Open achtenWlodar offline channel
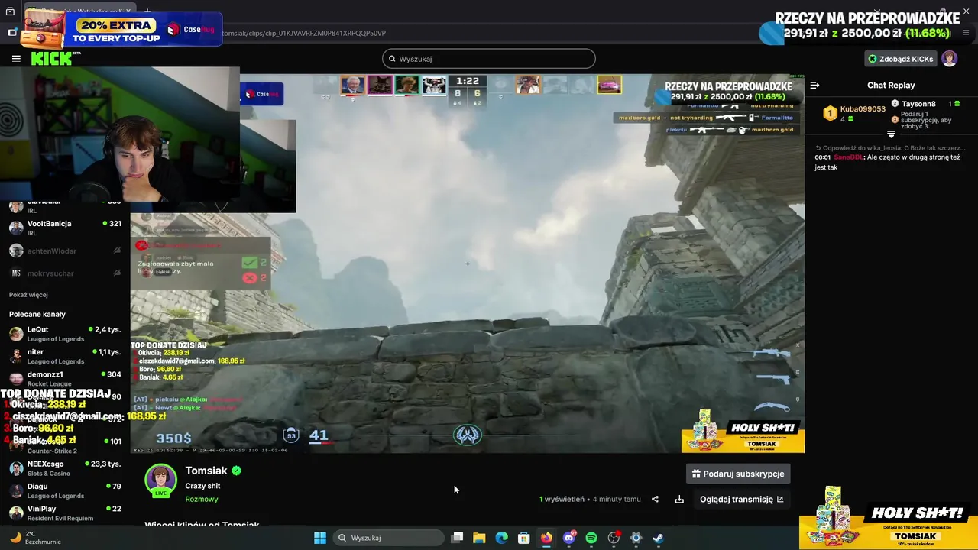 [65, 251]
